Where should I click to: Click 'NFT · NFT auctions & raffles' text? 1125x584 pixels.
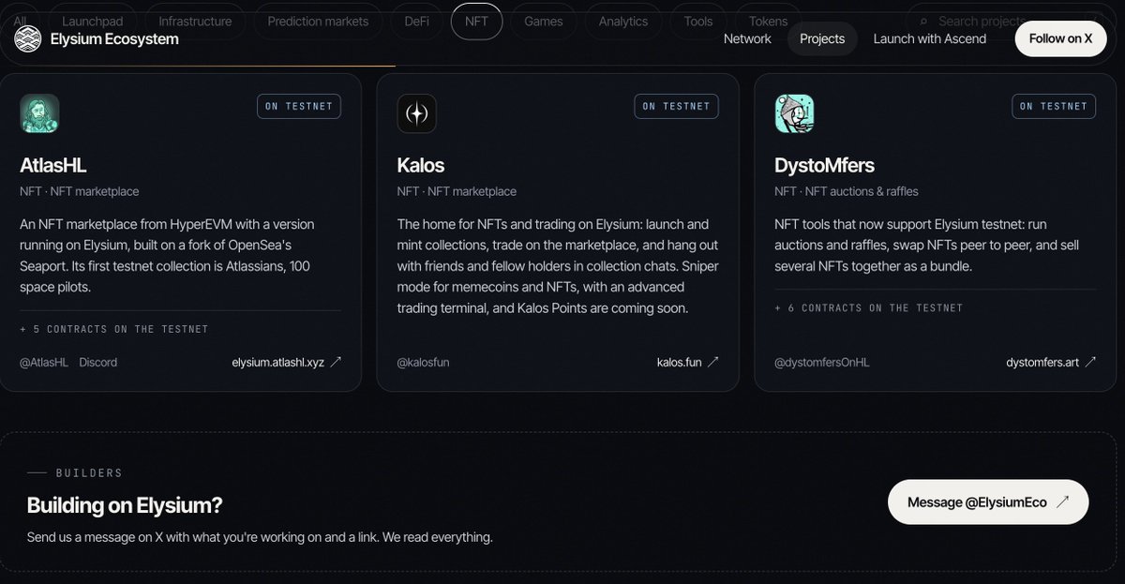847,191
